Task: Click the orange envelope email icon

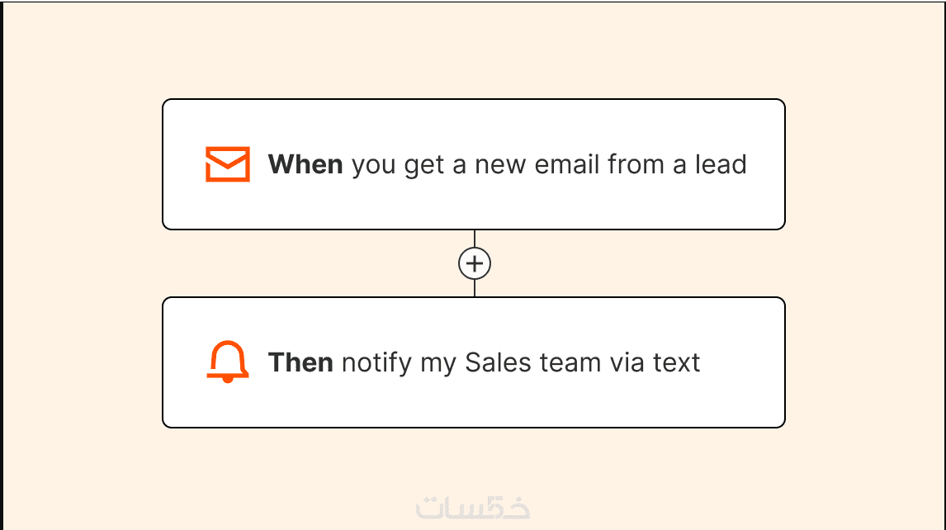Action: [x=227, y=164]
